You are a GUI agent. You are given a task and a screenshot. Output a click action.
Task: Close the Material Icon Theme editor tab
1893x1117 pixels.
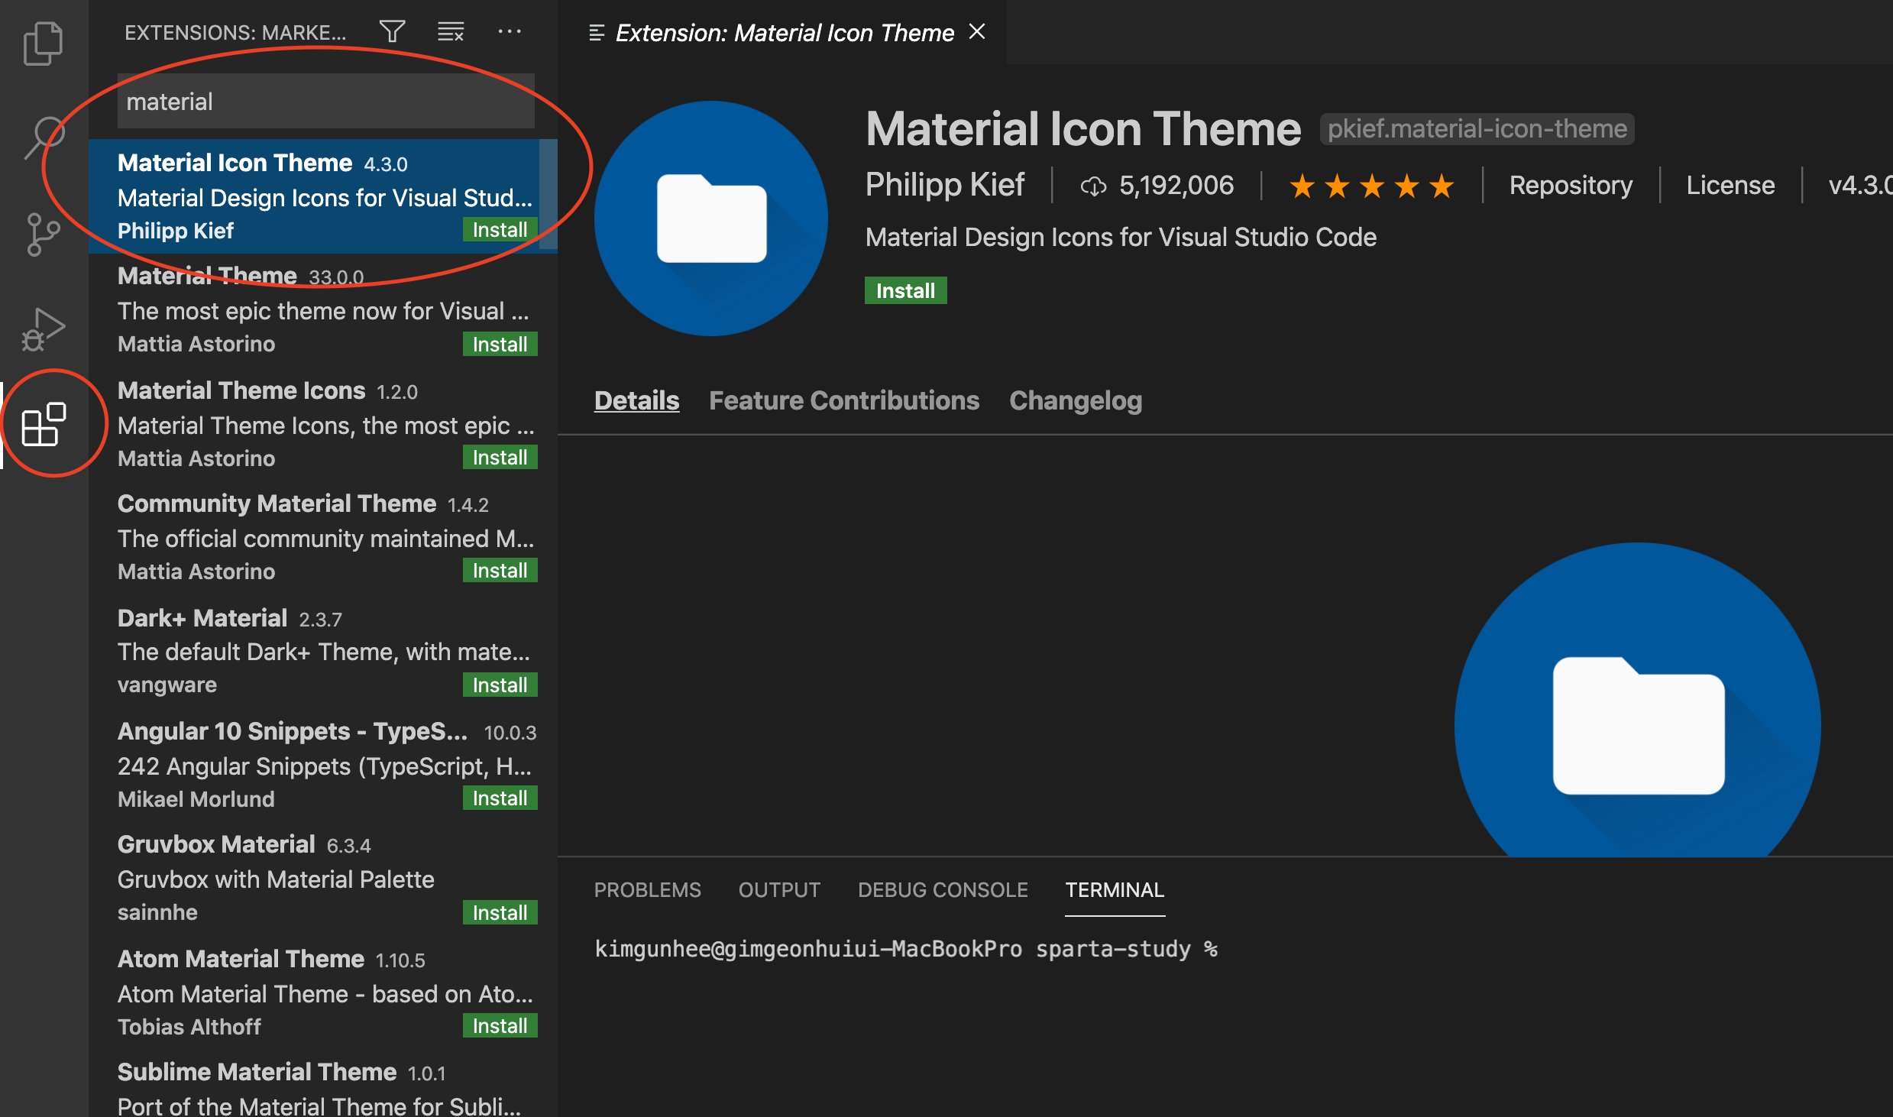tap(977, 32)
